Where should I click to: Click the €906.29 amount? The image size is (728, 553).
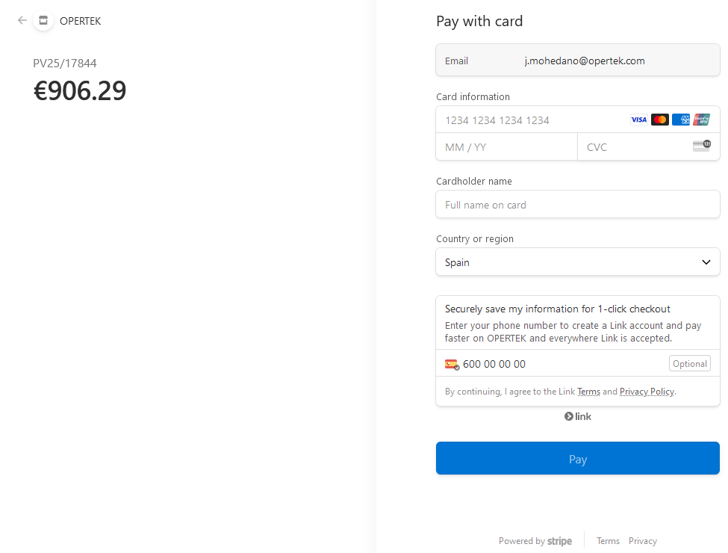pos(80,90)
